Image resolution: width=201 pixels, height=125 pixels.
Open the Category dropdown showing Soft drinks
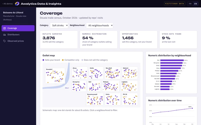[59, 25]
